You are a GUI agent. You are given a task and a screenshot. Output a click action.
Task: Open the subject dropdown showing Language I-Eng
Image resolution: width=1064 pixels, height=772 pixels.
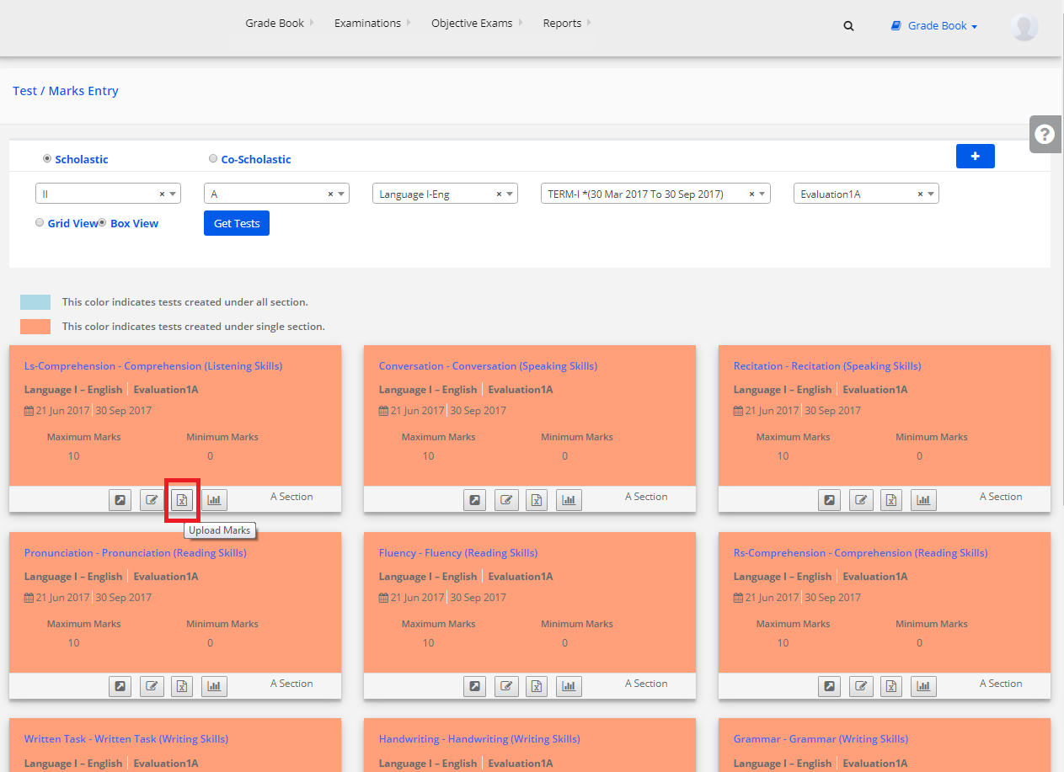point(445,194)
